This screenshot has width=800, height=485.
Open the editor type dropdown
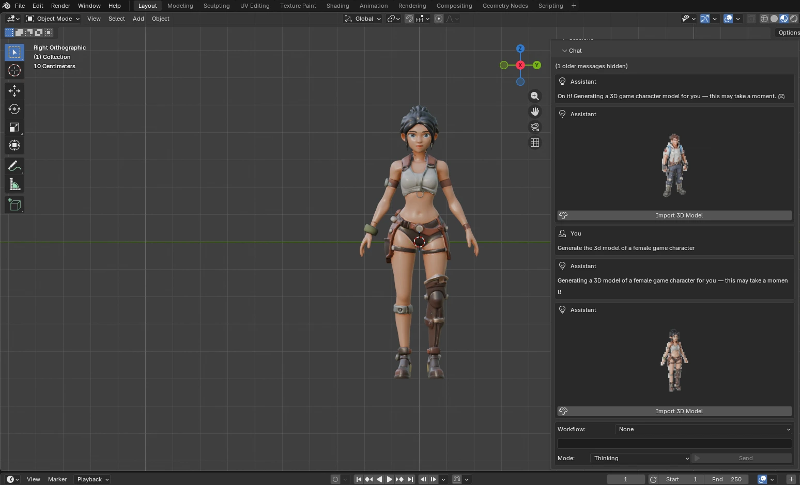(x=12, y=19)
